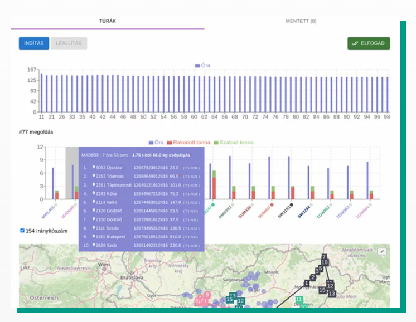Click the Wien label on the map

[x=104, y=264]
